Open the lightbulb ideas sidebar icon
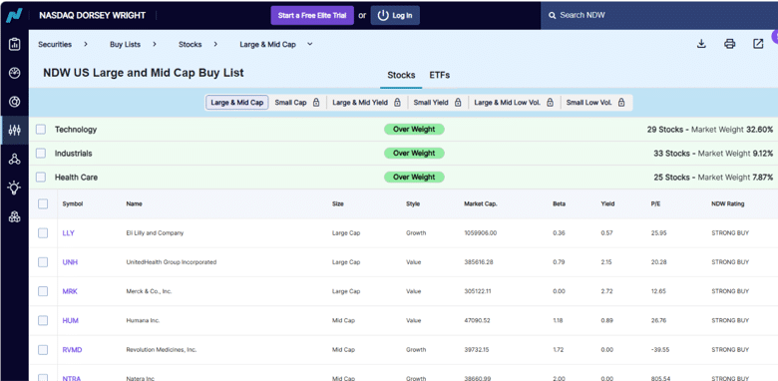 14,188
